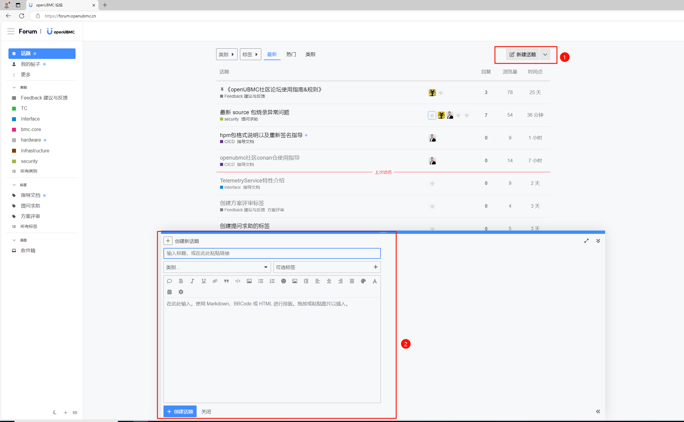Toggle the sidebar with the hamburger menu
684x422 pixels.
(11, 31)
